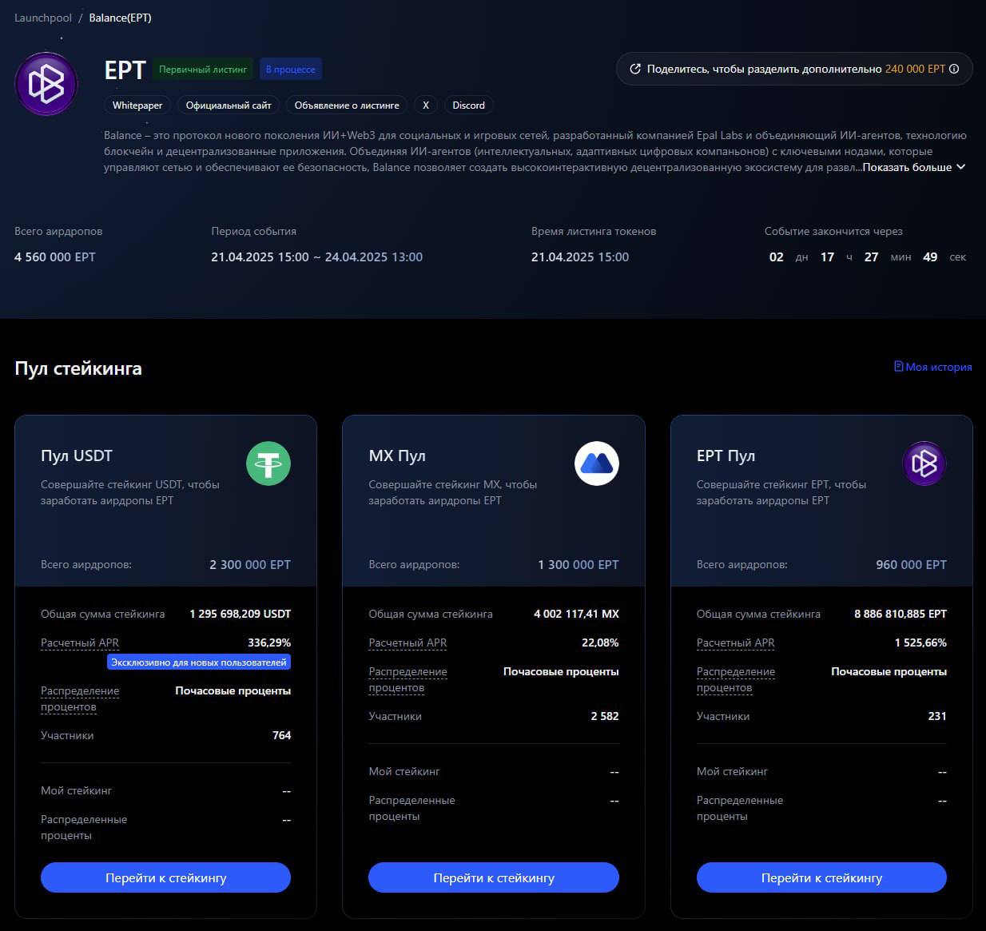Click Balance(EPT) breadcrumb item
This screenshot has width=986, height=931.
click(120, 18)
